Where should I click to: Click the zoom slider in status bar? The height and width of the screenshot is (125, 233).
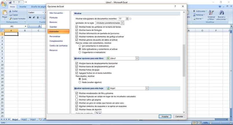click(x=221, y=123)
